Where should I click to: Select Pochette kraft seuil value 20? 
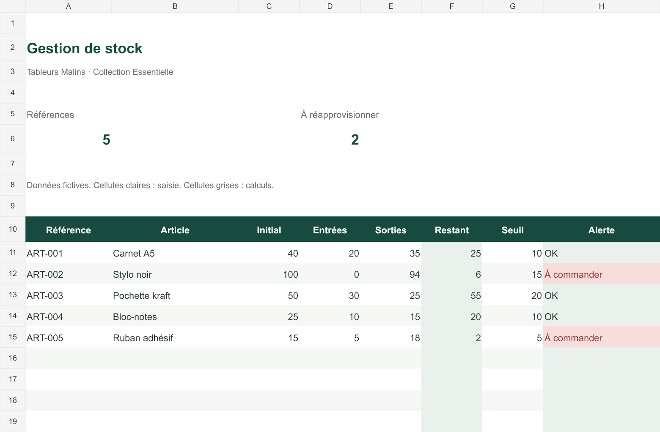click(x=513, y=295)
